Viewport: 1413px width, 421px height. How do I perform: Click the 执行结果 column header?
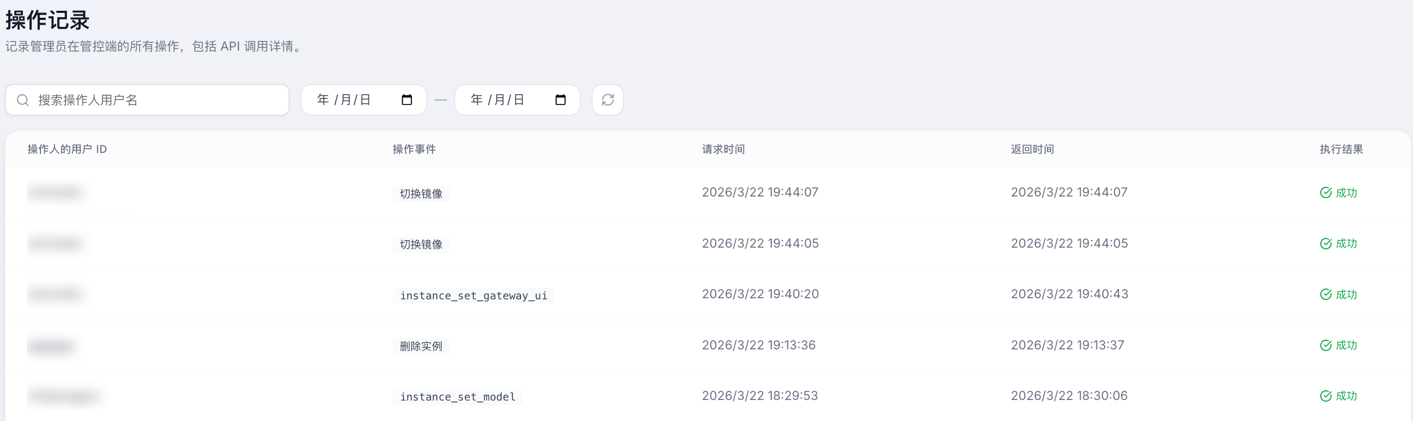point(1341,150)
